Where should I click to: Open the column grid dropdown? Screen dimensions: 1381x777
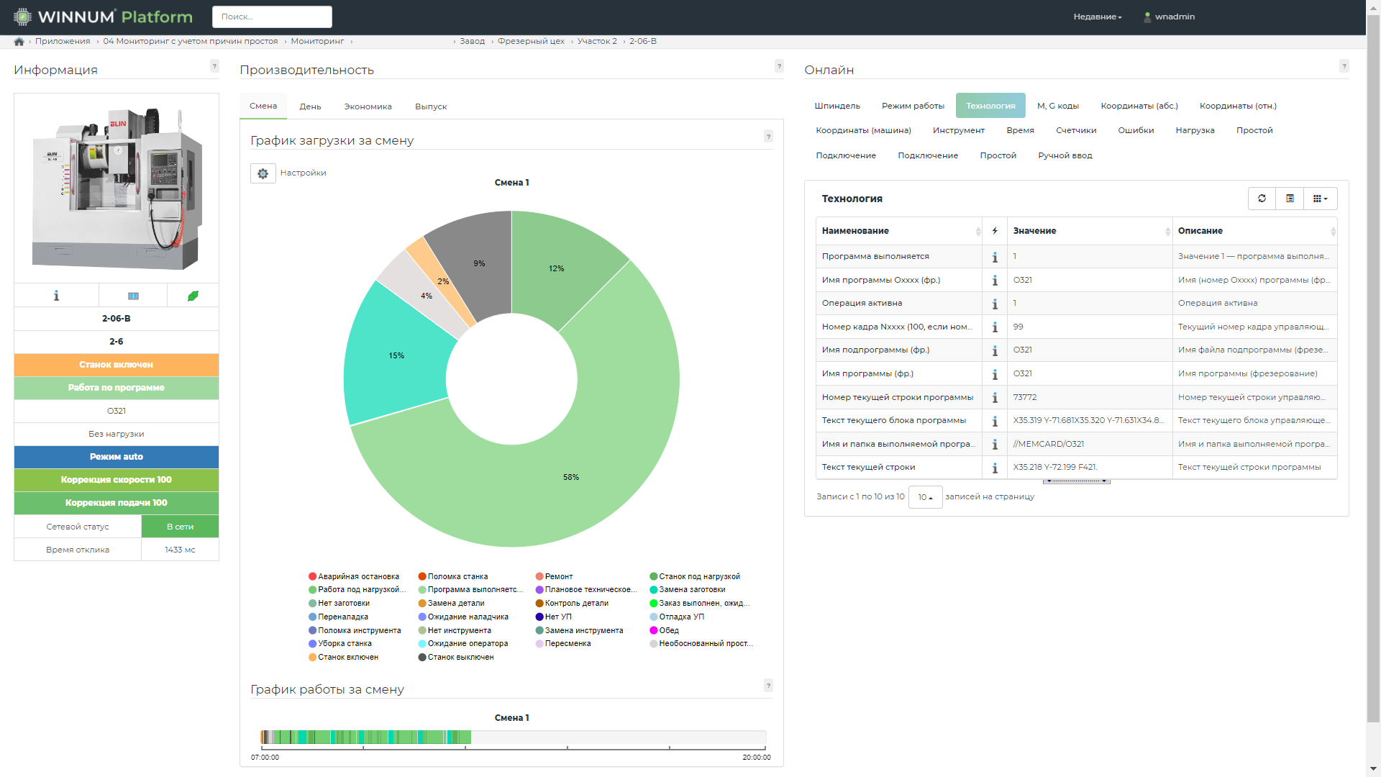[1320, 199]
